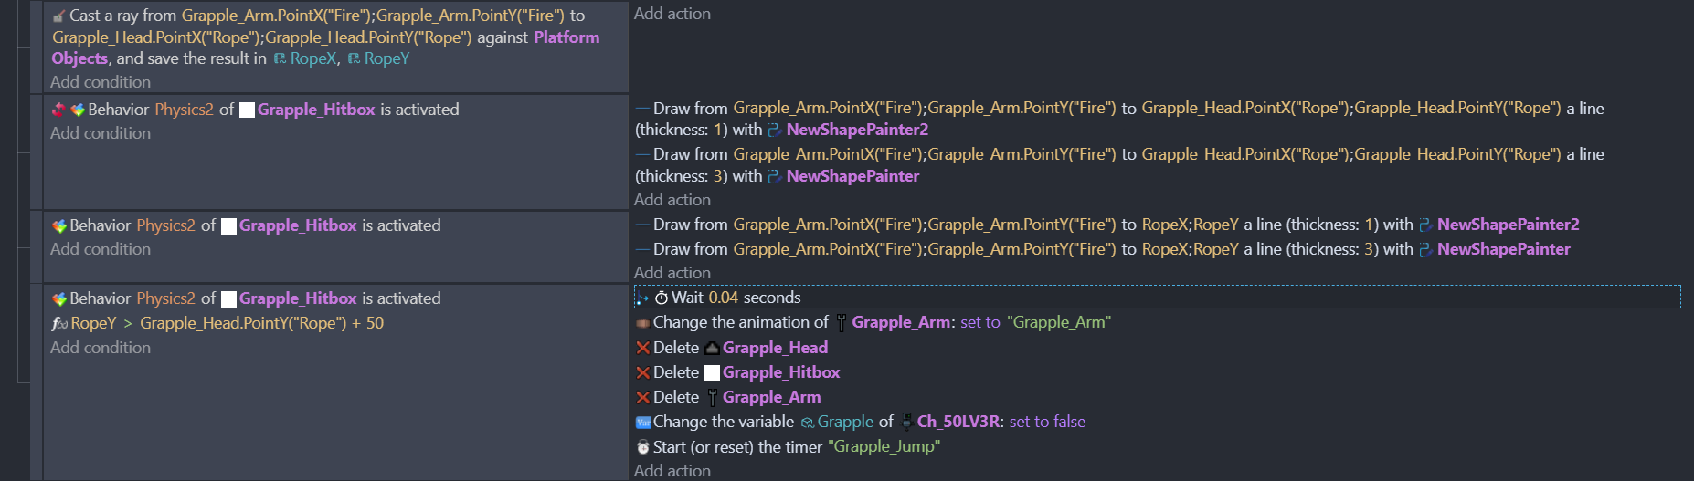
Task: Click the "Grapple_Arm" animation name parameter
Action: (1059, 322)
